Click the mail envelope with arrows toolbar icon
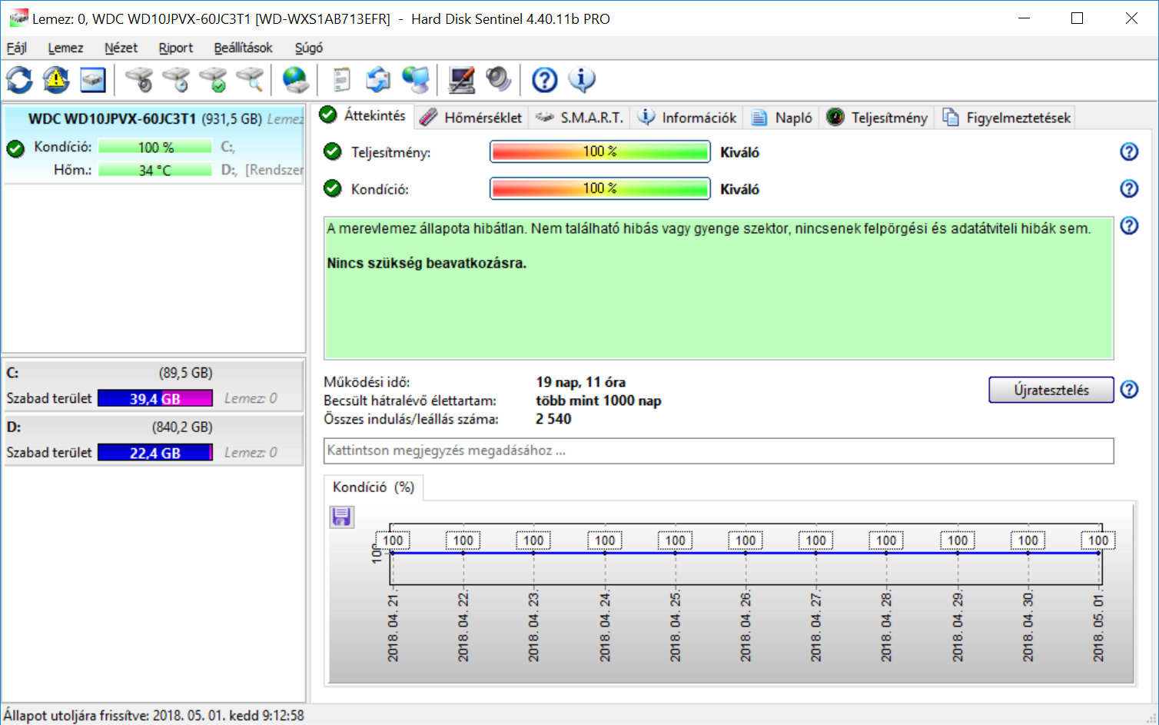The width and height of the screenshot is (1159, 725). click(378, 79)
